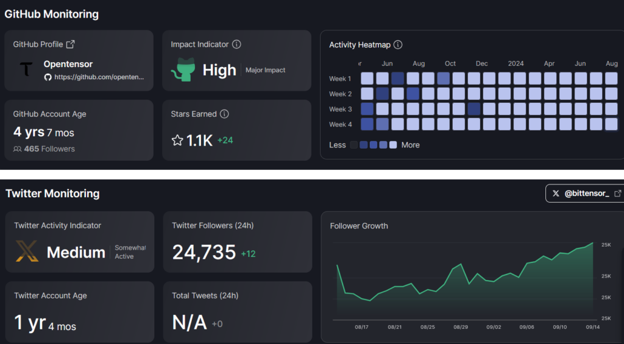Click the green cat Impact Indicator icon
Screen dimensions: 624x344
(183, 69)
